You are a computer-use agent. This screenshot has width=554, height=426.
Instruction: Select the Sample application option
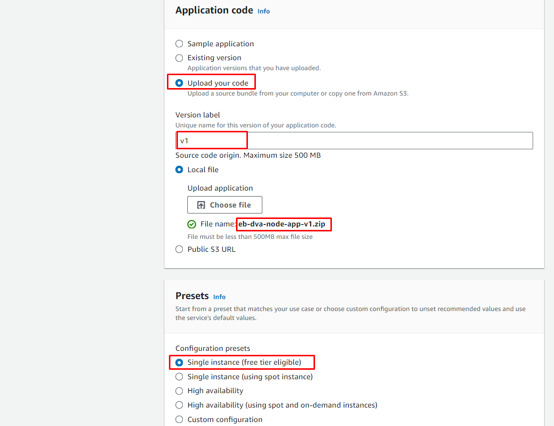click(179, 44)
